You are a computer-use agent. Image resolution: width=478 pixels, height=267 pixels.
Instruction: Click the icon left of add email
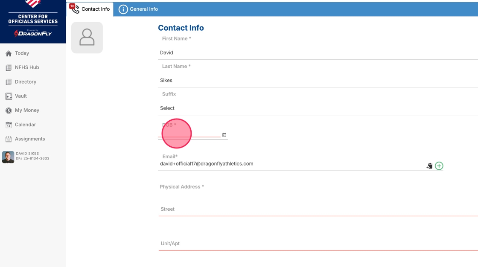click(429, 166)
